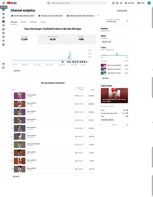The height and width of the screenshot is (197, 153).
Task: Open Subtitles from the sidebar
Action: 4,29
